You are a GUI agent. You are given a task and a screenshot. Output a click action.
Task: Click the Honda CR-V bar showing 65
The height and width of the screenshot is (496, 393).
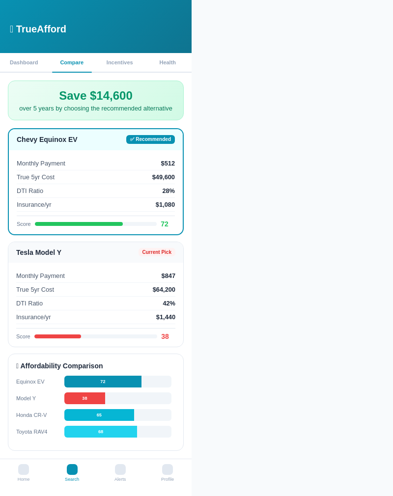(x=99, y=415)
